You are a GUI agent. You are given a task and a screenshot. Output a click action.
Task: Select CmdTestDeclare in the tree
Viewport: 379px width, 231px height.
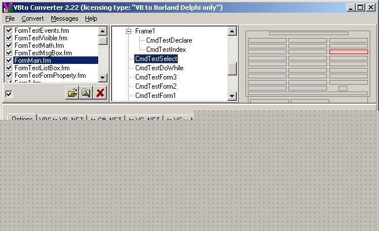169,40
